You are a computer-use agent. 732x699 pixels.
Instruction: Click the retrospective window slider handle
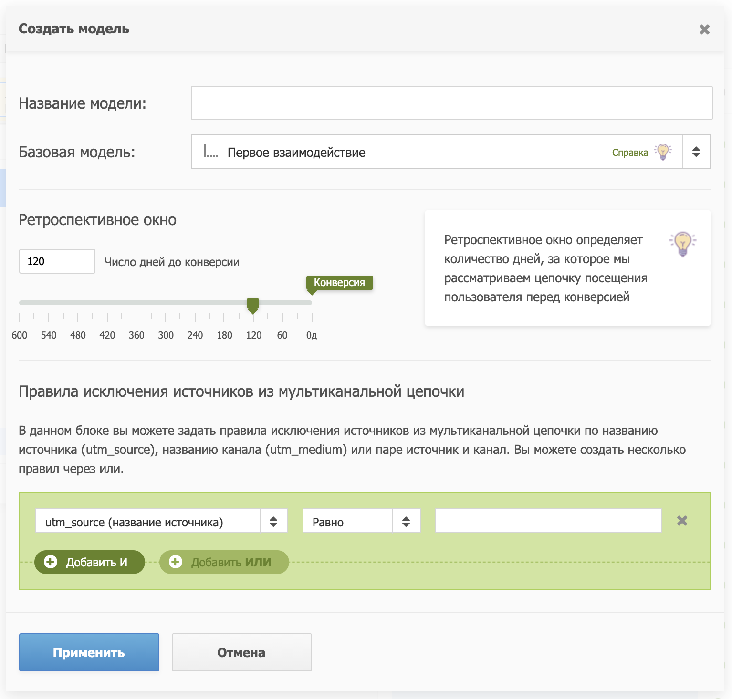click(x=253, y=305)
